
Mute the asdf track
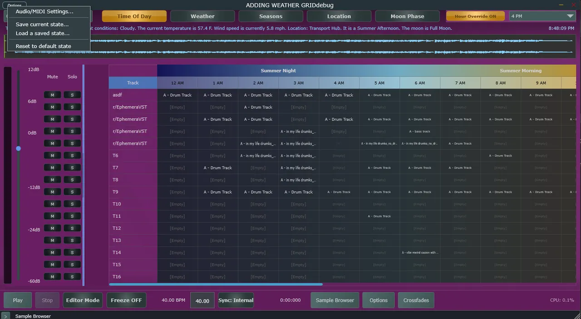click(52, 95)
